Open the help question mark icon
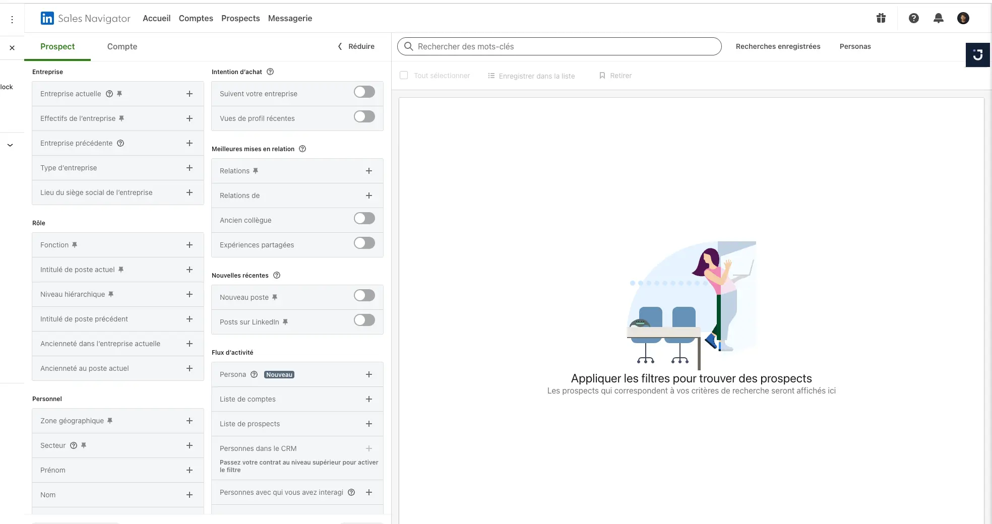This screenshot has height=524, width=992. click(x=913, y=19)
